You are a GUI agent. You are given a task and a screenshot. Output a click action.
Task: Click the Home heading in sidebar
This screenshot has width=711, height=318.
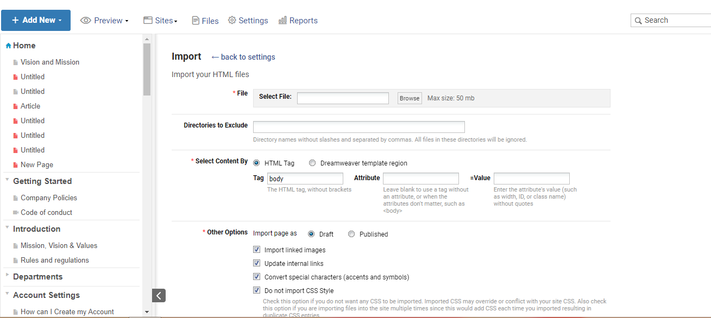(x=24, y=46)
